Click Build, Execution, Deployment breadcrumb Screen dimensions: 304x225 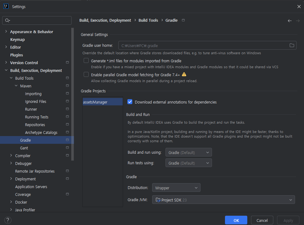pos(105,20)
